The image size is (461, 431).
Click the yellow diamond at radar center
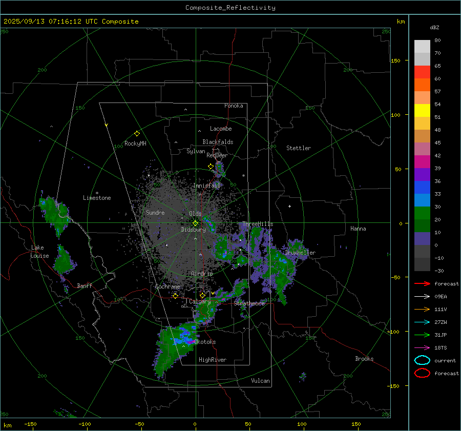click(x=195, y=223)
